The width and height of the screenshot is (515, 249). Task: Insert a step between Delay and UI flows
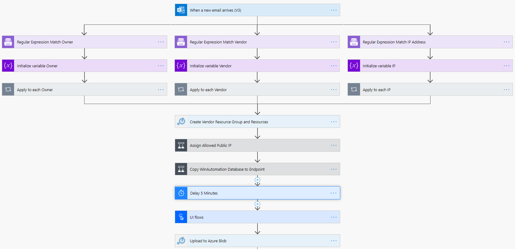pos(257,204)
